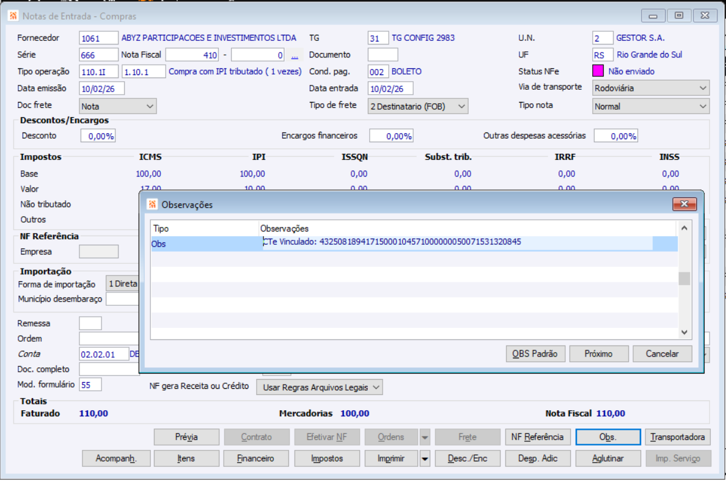Open Transportadora button
726x481 pixels.
coord(677,437)
